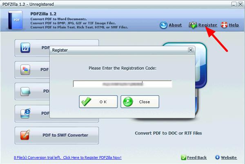Click the Word icon on the first converter button

(x=25, y=49)
